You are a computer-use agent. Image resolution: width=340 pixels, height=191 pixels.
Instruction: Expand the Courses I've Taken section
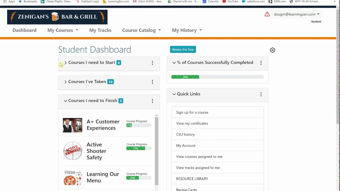pyautogui.click(x=66, y=82)
